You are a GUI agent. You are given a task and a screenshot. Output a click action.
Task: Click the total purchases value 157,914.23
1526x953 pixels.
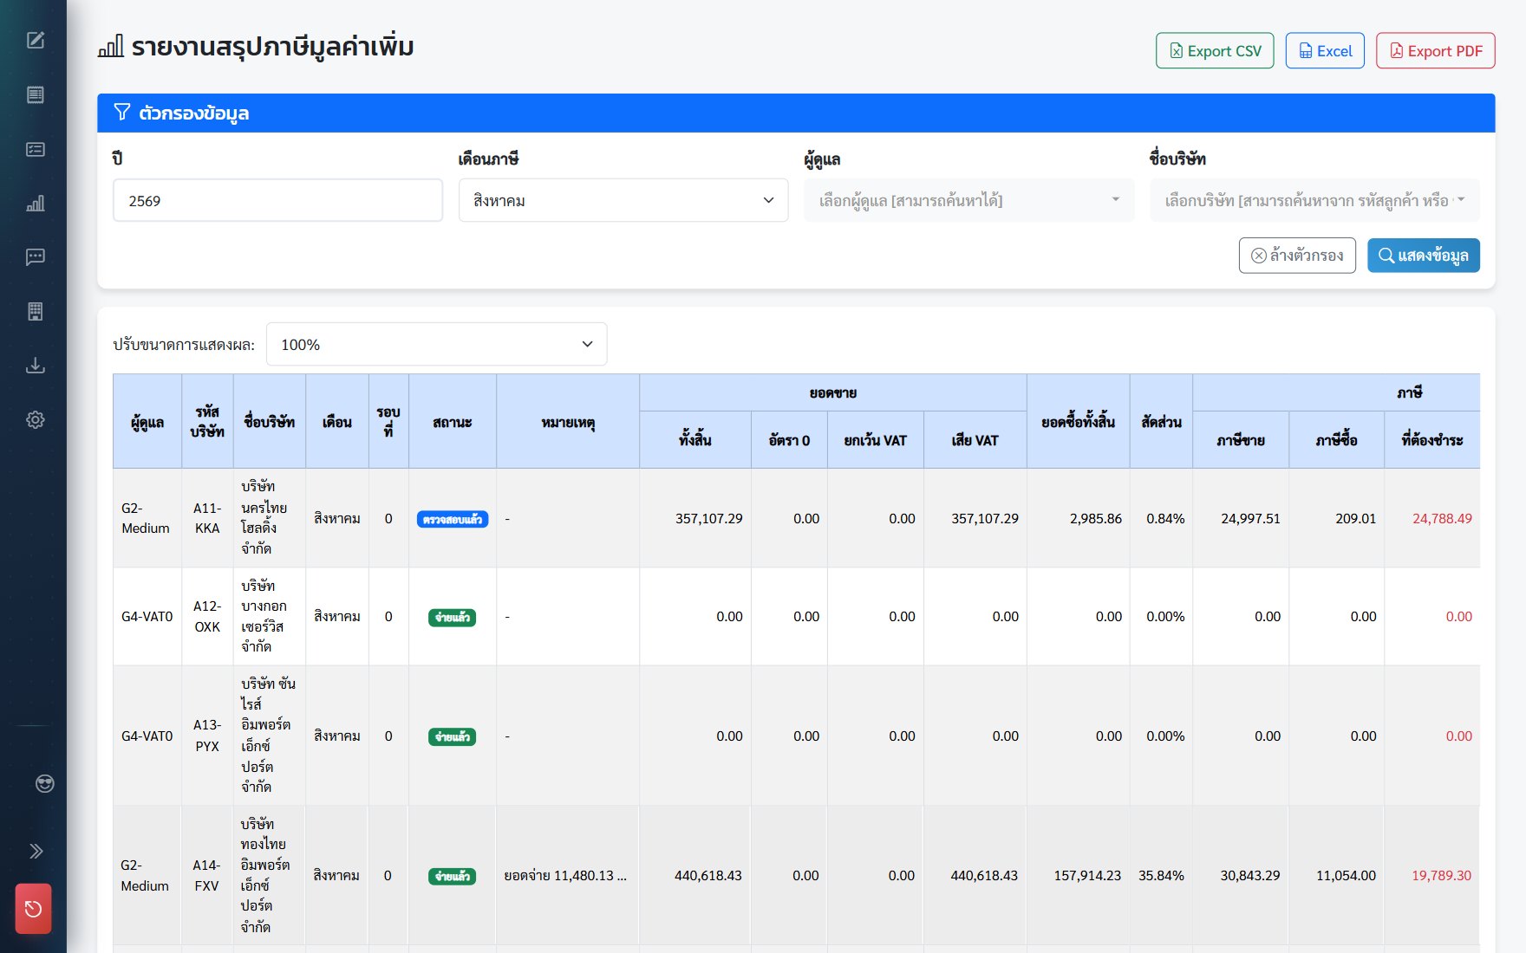click(x=1087, y=875)
